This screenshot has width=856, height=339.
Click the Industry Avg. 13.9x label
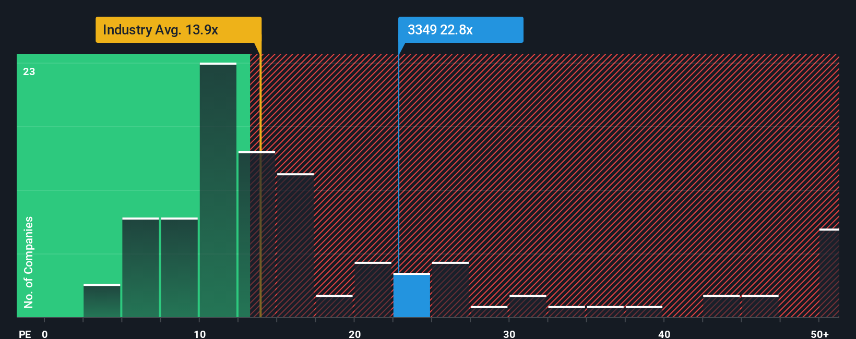point(178,30)
